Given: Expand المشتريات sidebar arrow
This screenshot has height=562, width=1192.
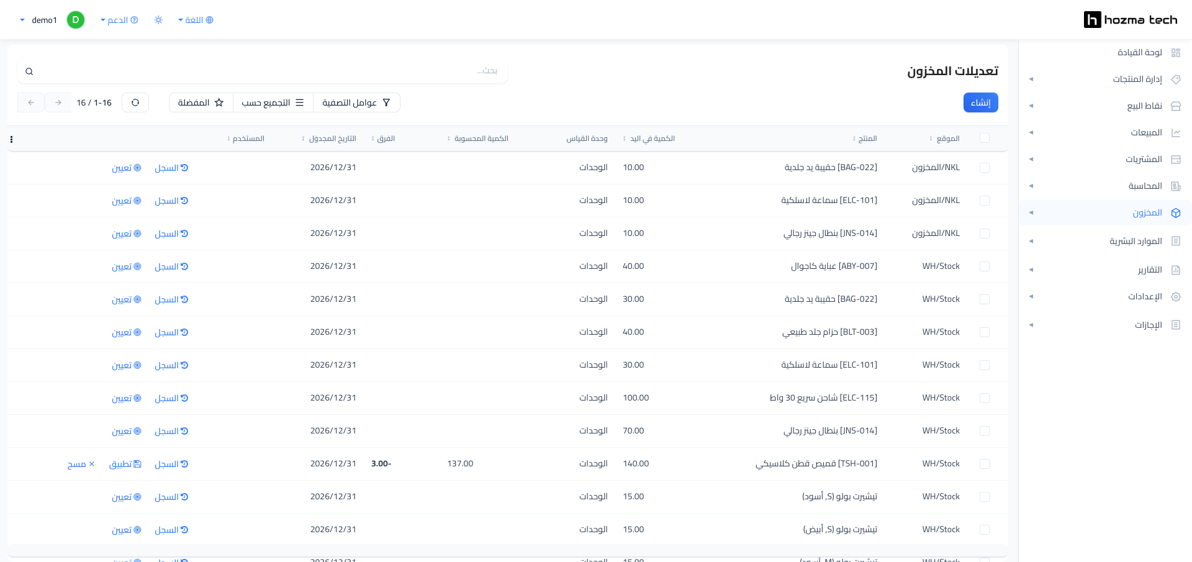Looking at the screenshot, I should pyautogui.click(x=1031, y=160).
